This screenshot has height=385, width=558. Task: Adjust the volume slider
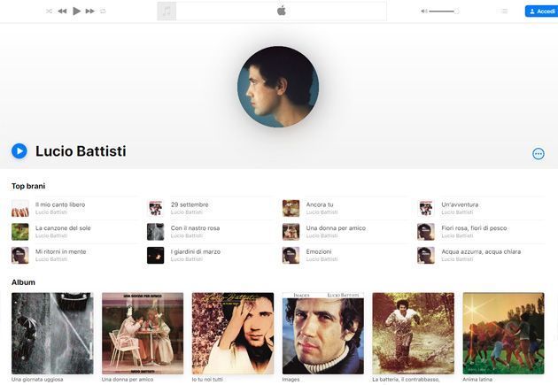443,11
